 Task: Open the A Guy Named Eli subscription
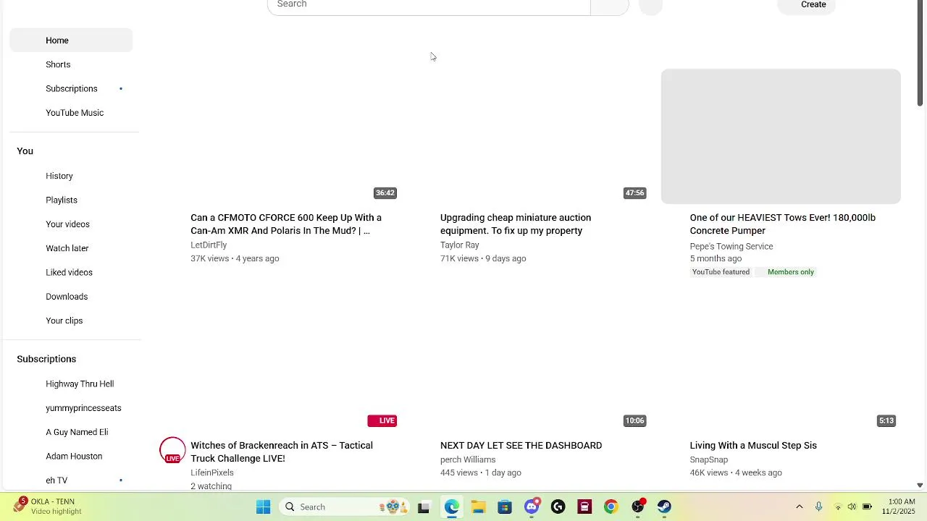(71, 432)
